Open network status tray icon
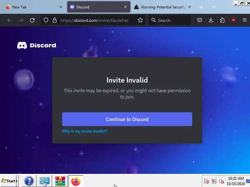The height and width of the screenshot is (187, 250). [x=214, y=181]
